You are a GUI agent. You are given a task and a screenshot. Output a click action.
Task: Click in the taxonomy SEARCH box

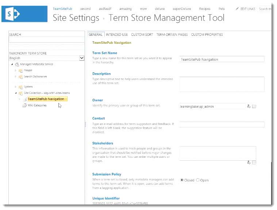click(47, 39)
